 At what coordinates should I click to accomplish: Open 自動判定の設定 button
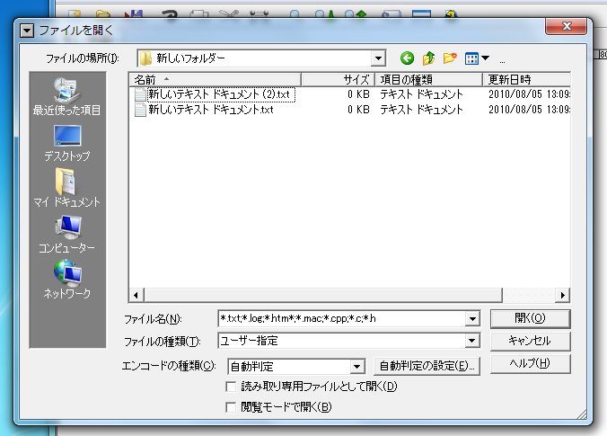tap(427, 366)
